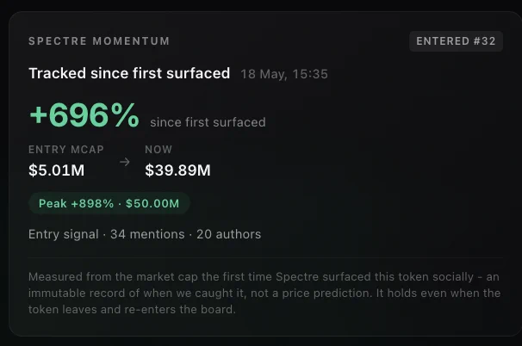This screenshot has height=346, width=522.
Task: Select the Peak +898% · $50.00M pill
Action: click(x=109, y=203)
